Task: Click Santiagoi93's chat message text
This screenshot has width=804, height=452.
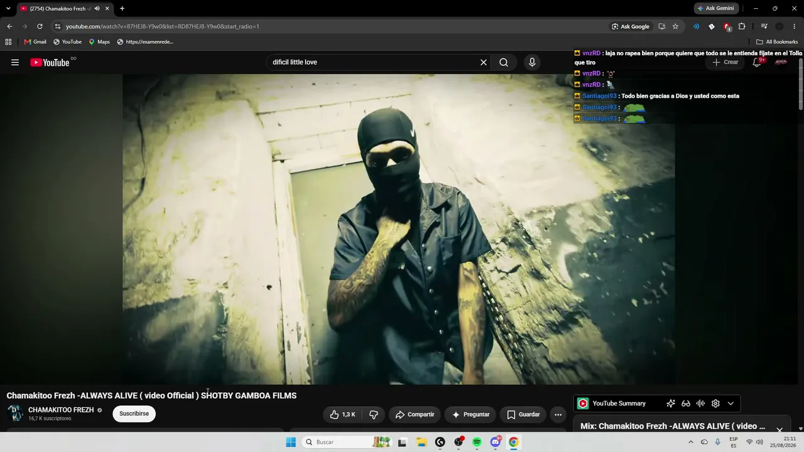Action: 680,96
